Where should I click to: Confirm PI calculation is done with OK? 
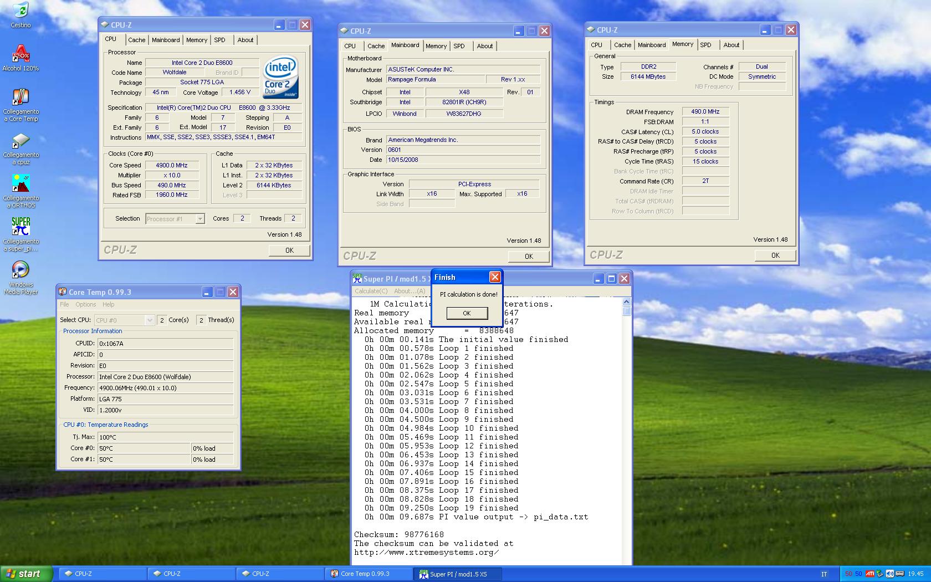pyautogui.click(x=467, y=313)
